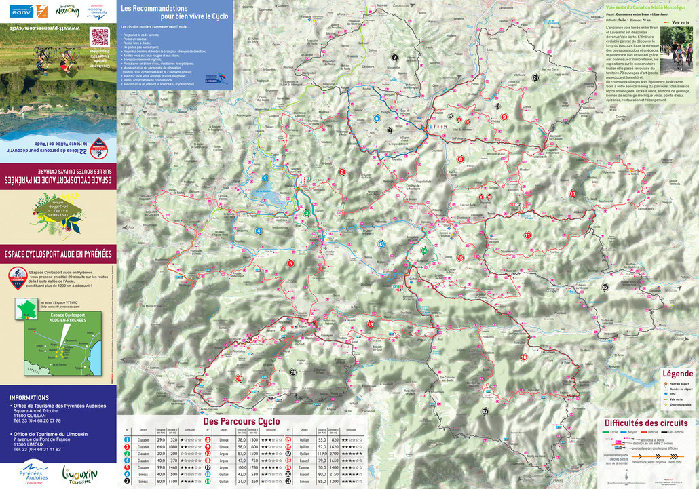Toggle the Très difficile rating for circuit 17 Quillan

pyautogui.click(x=352, y=454)
